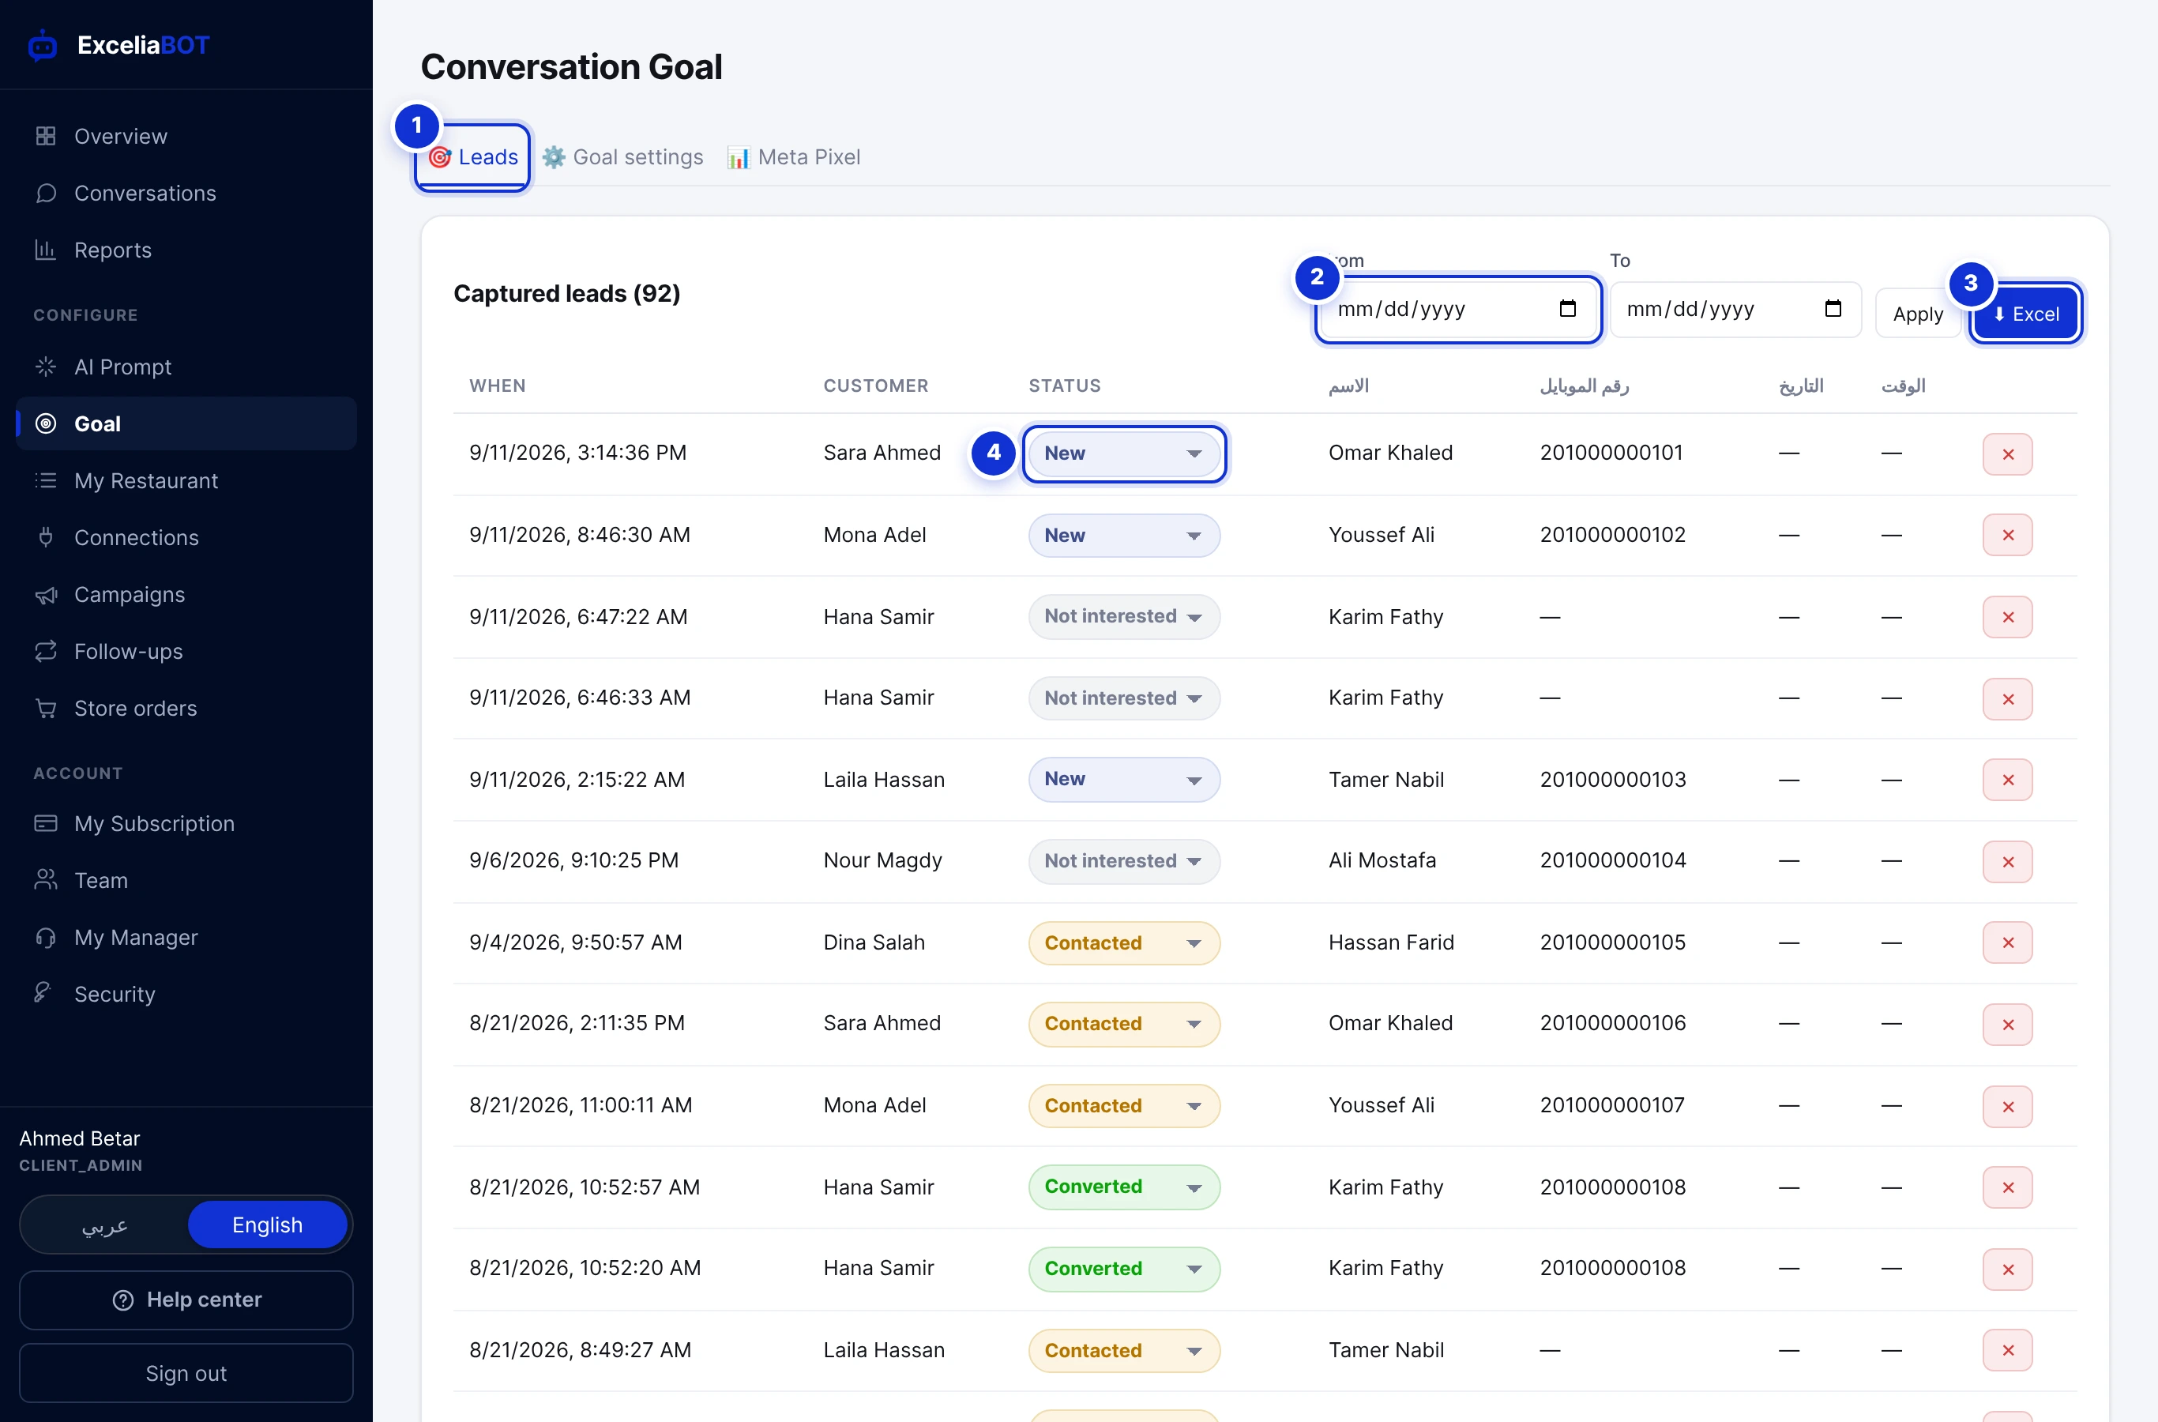Export leads to Excel
The height and width of the screenshot is (1422, 2158).
[2025, 314]
